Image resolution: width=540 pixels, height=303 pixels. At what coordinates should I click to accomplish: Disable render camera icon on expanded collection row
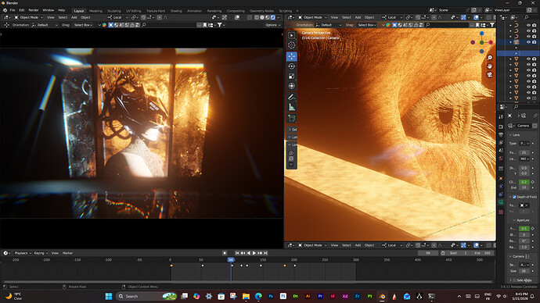pyautogui.click(x=535, y=42)
